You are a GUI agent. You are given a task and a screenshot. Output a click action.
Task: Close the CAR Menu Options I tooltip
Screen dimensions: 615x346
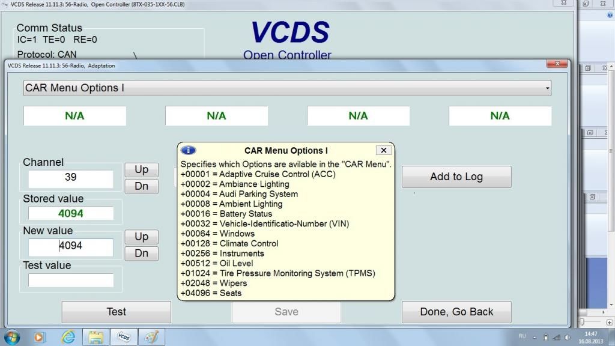[x=384, y=150]
